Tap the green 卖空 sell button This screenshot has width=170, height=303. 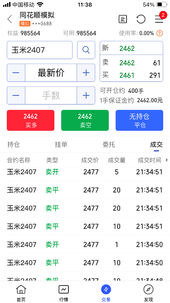pyautogui.click(x=85, y=120)
